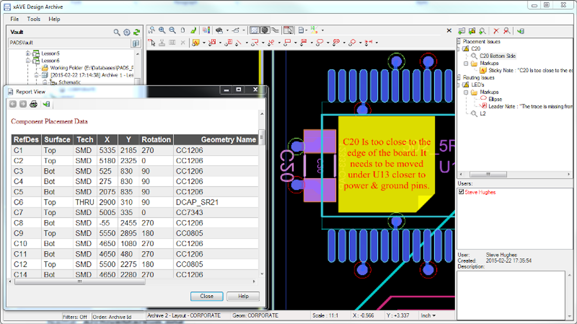Image resolution: width=577 pixels, height=324 pixels.
Task: Collapse the Markups folder under C20
Action: 466,63
